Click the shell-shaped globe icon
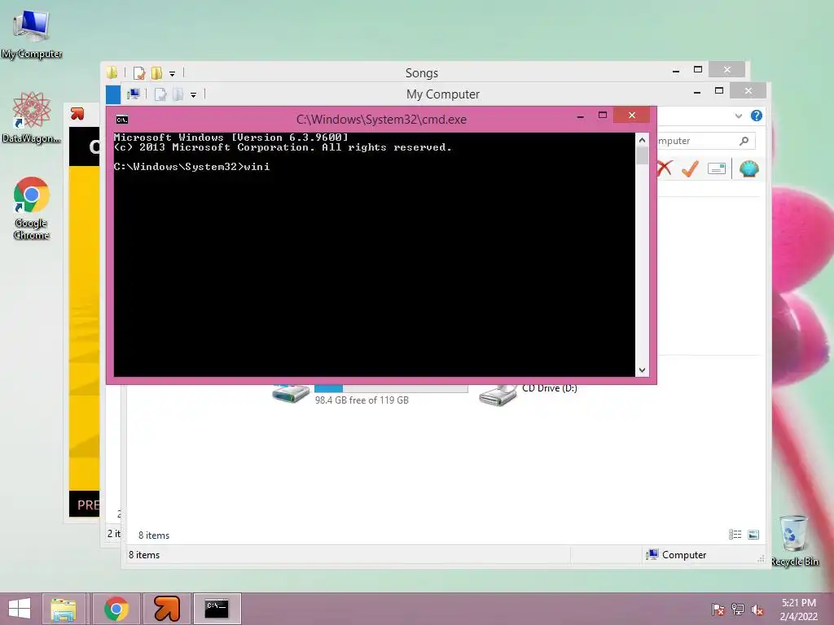 (749, 169)
